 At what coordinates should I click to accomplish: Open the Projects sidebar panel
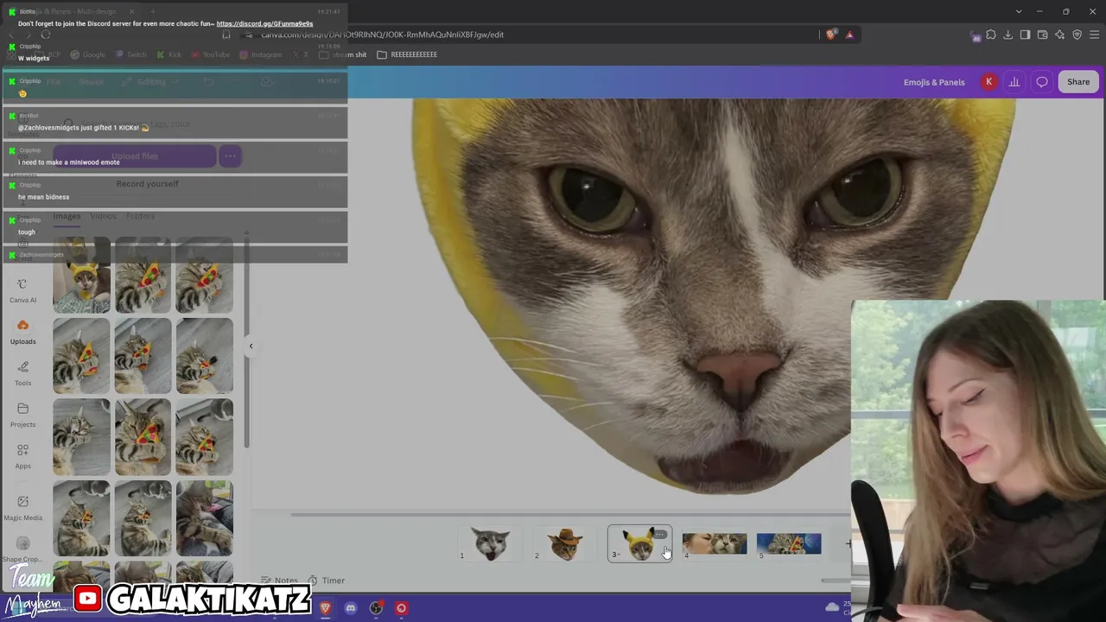22,415
